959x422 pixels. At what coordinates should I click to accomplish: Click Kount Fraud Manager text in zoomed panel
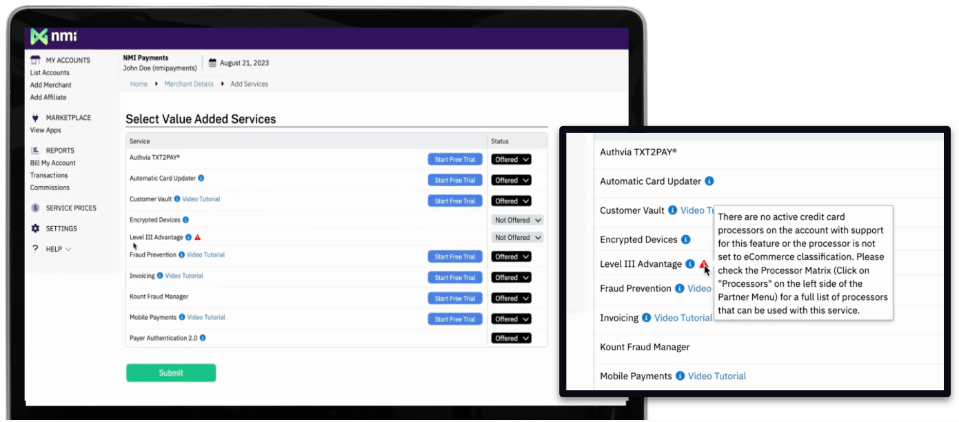pyautogui.click(x=645, y=347)
